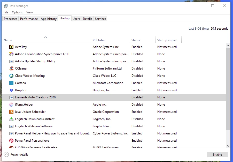Image resolution: width=233 pixels, height=162 pixels.
Task: Click the vertical scrollbar thumb
Action: [228, 89]
